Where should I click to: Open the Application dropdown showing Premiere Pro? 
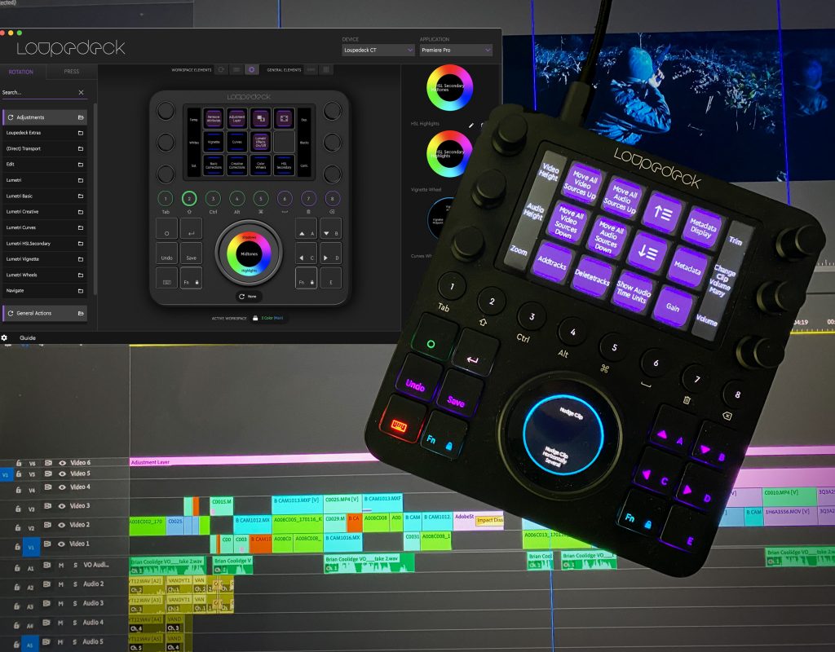click(456, 50)
